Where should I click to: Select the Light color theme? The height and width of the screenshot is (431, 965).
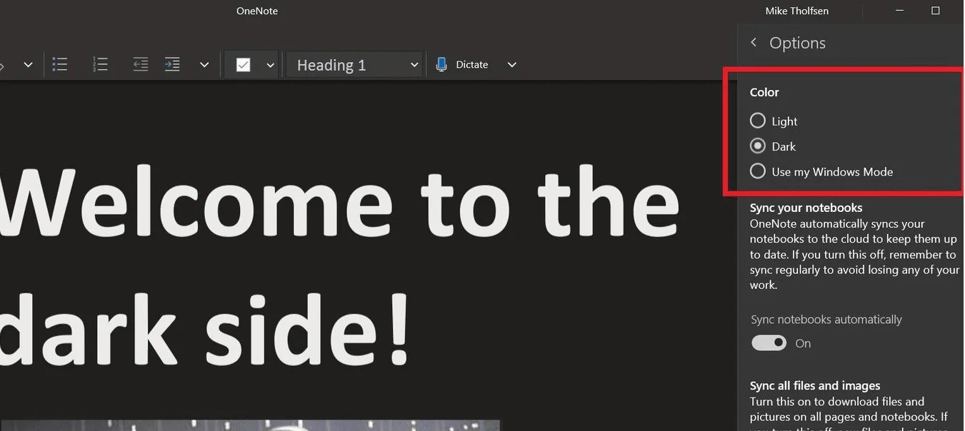[757, 120]
